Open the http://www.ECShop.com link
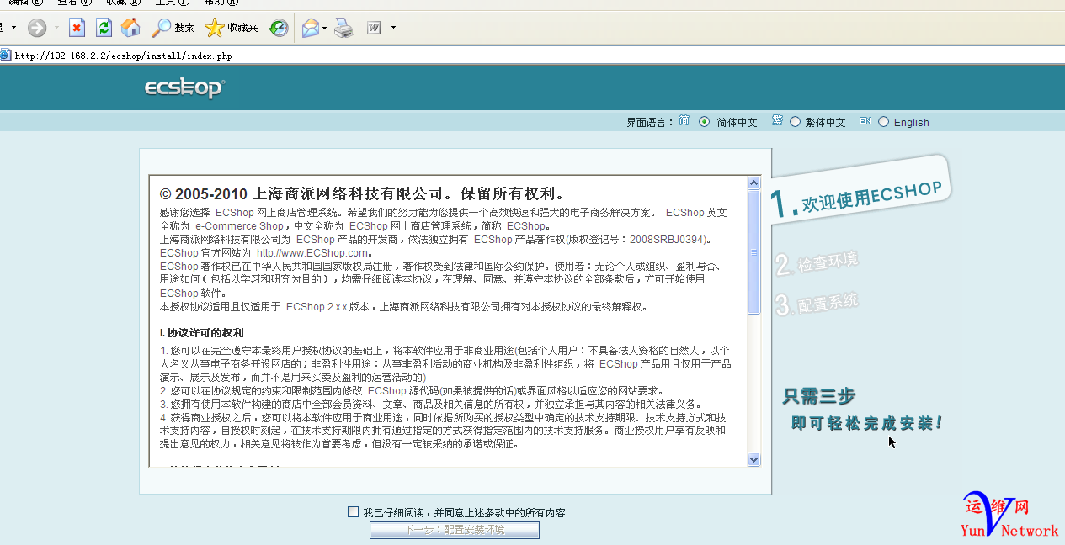 tap(312, 252)
